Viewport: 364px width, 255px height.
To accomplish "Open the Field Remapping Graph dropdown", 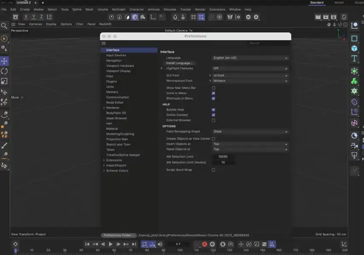I will [250, 132].
